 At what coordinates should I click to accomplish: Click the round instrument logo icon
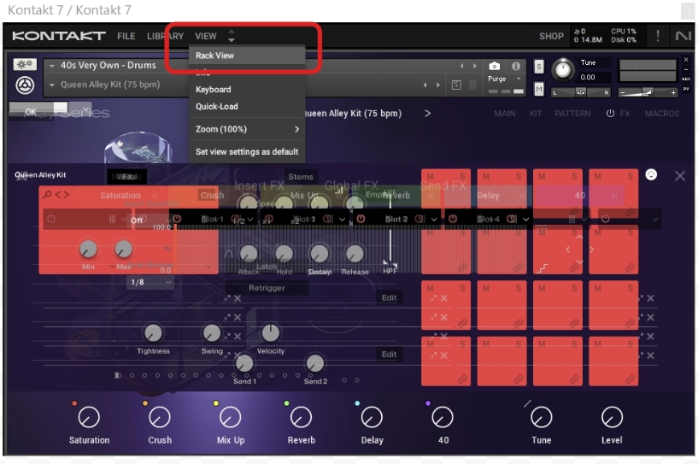click(25, 85)
